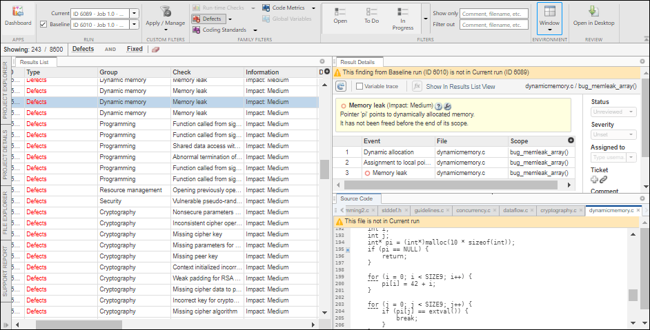Open the Status dropdown showing Unreviewed

(613, 112)
